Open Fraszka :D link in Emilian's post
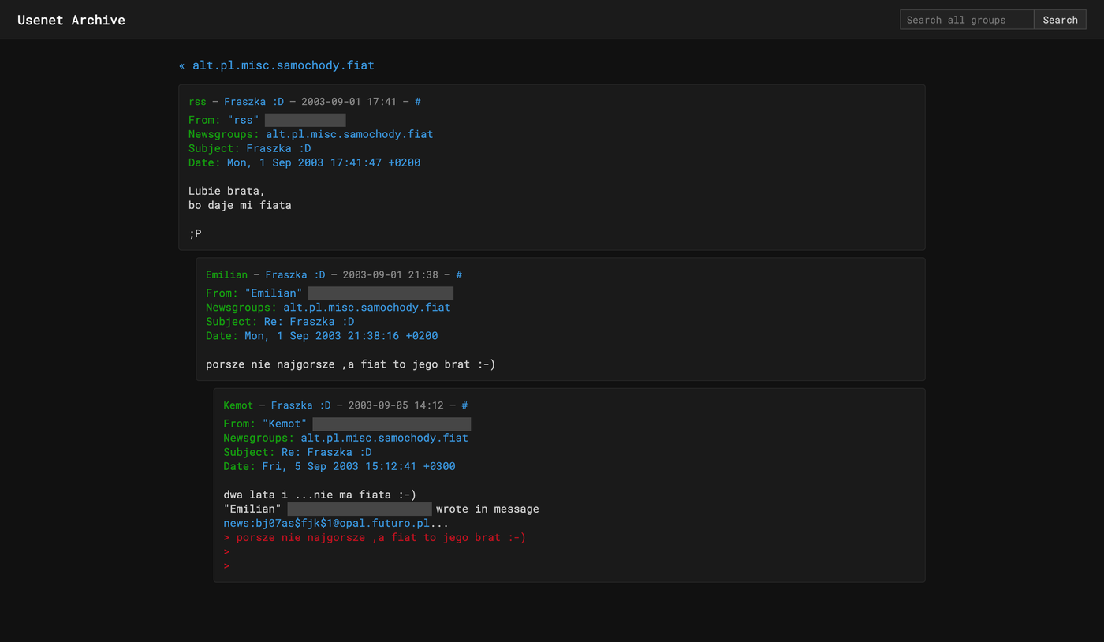The image size is (1104, 642). (x=295, y=275)
